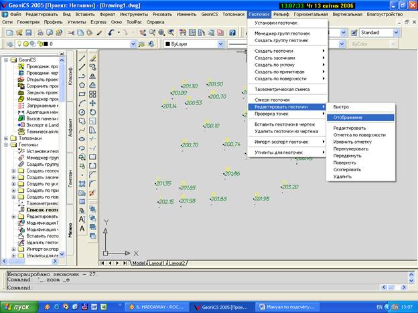Select the Rectangle draw tool

click(82, 94)
